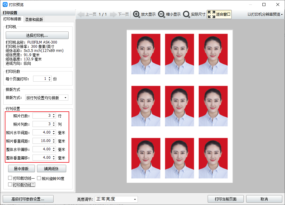Toggle the fit to window icon
Viewport: 285px width, 205px height.
coord(212,14)
